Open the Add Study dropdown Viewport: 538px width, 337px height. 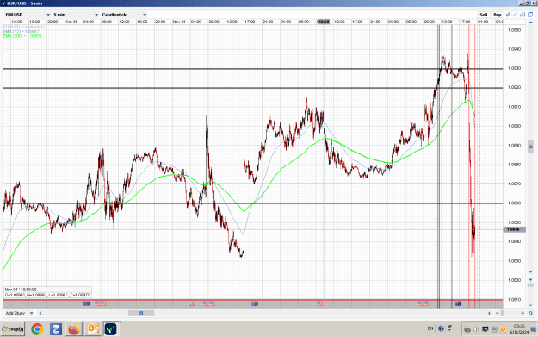click(x=19, y=313)
